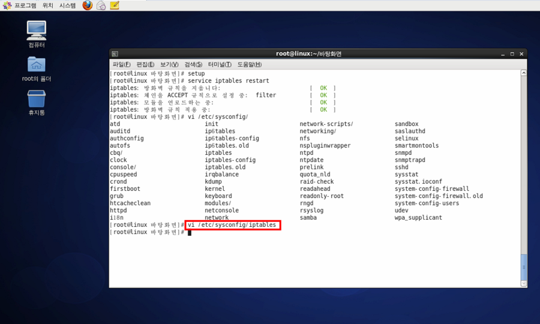The width and height of the screenshot is (540, 324).
Task: Click 'irqbalance' in the listing
Action: pyautogui.click(x=222, y=175)
